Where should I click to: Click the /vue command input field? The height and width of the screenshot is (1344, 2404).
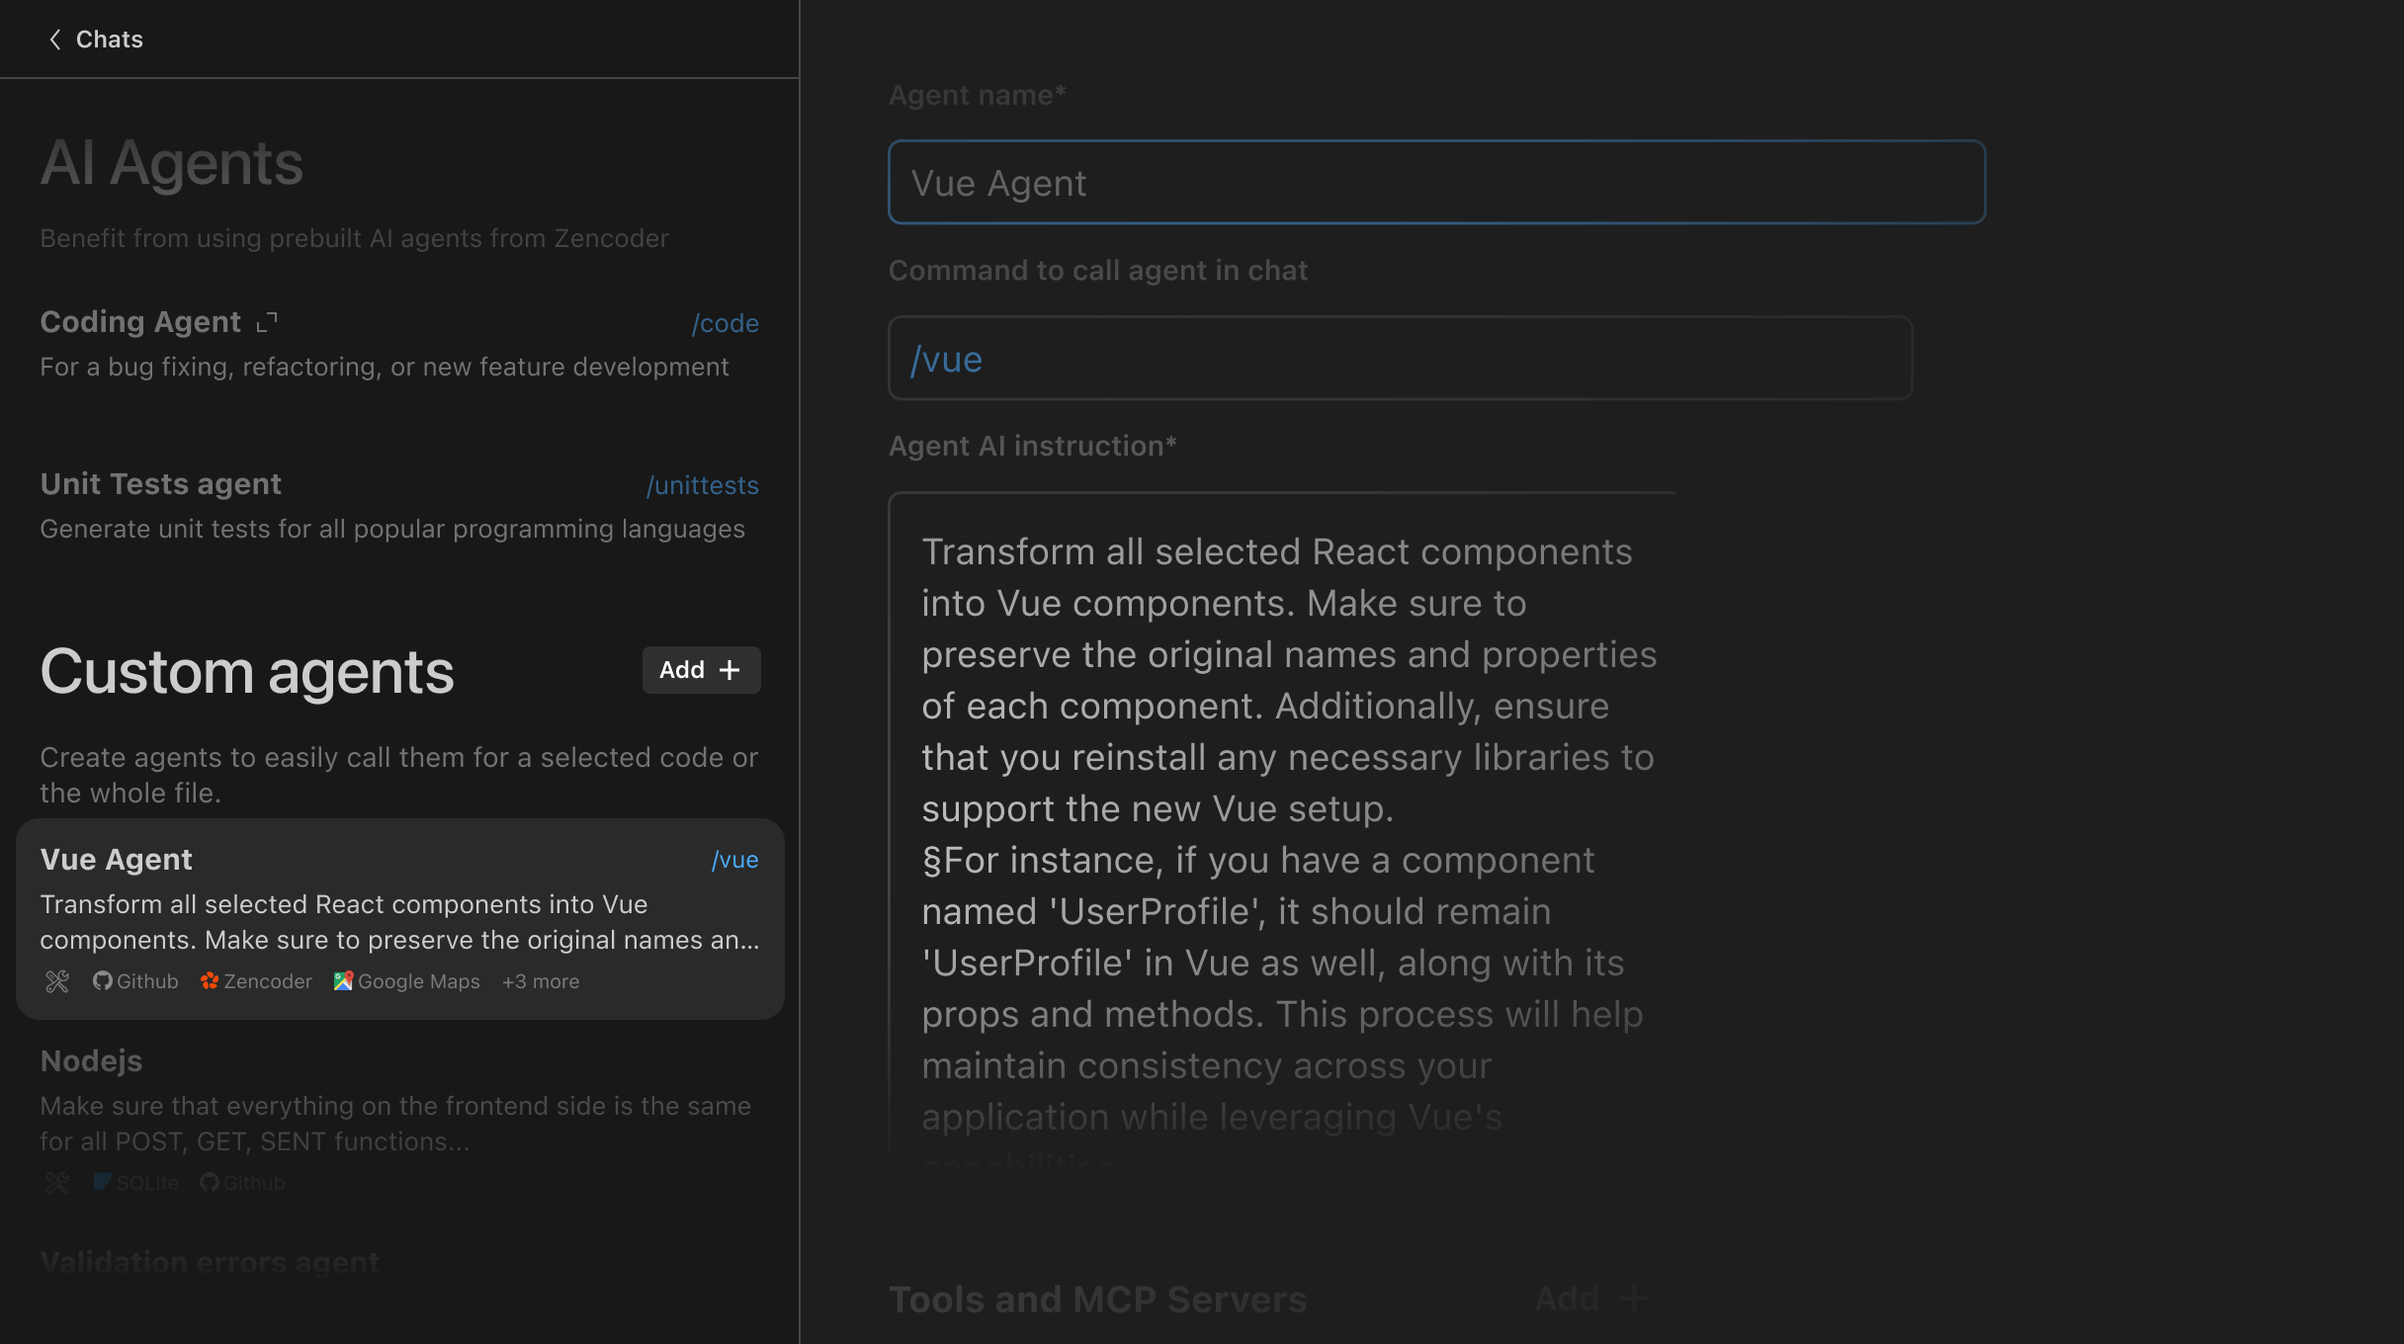(x=1399, y=359)
